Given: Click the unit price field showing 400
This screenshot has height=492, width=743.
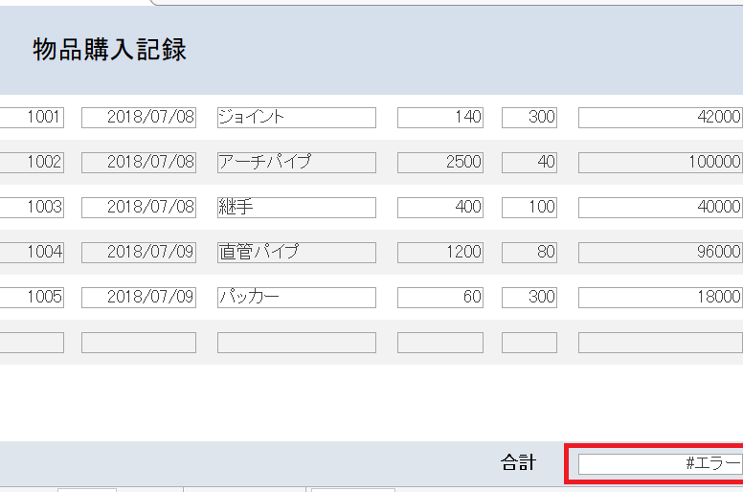Looking at the screenshot, I should click(439, 208).
